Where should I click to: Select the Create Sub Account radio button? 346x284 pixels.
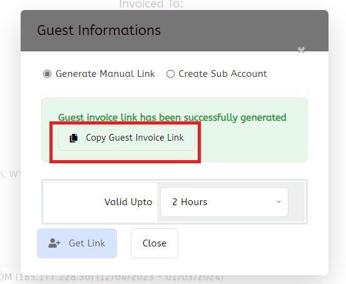point(170,74)
